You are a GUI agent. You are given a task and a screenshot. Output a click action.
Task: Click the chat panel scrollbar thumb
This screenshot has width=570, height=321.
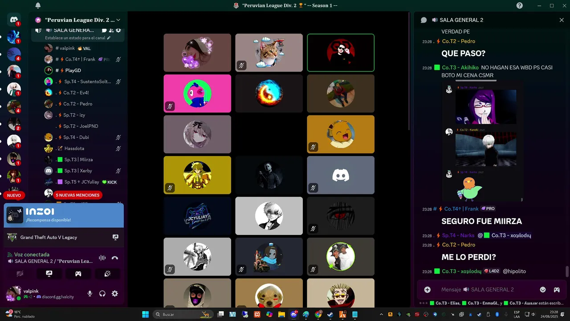coord(567,271)
